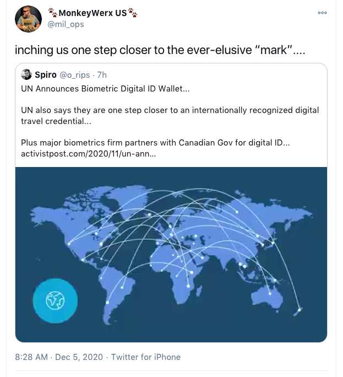Click the Twitter for iPhone source link
This screenshot has height=377, width=343.
(146, 357)
